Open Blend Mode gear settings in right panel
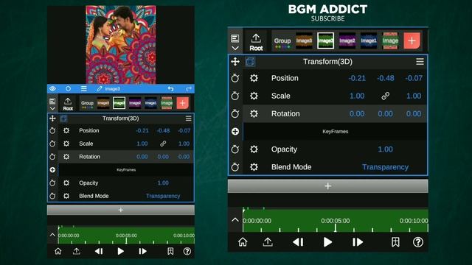Screen dimensions: 472x265 click(x=254, y=167)
